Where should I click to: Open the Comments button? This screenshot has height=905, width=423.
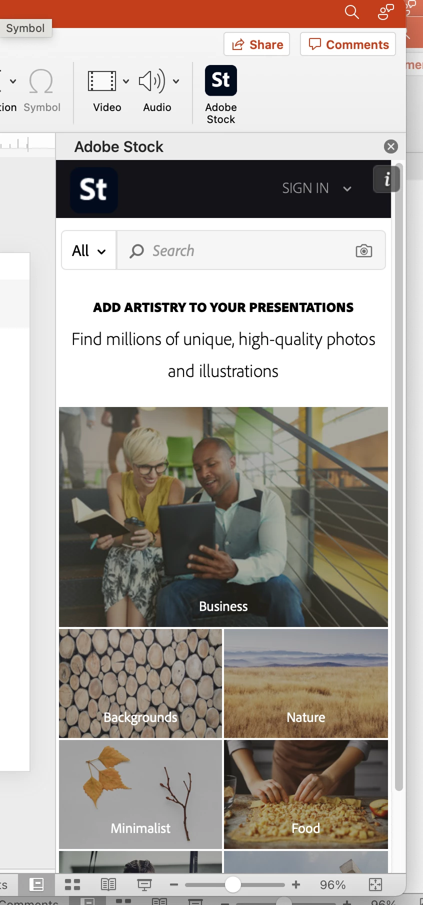[348, 44]
